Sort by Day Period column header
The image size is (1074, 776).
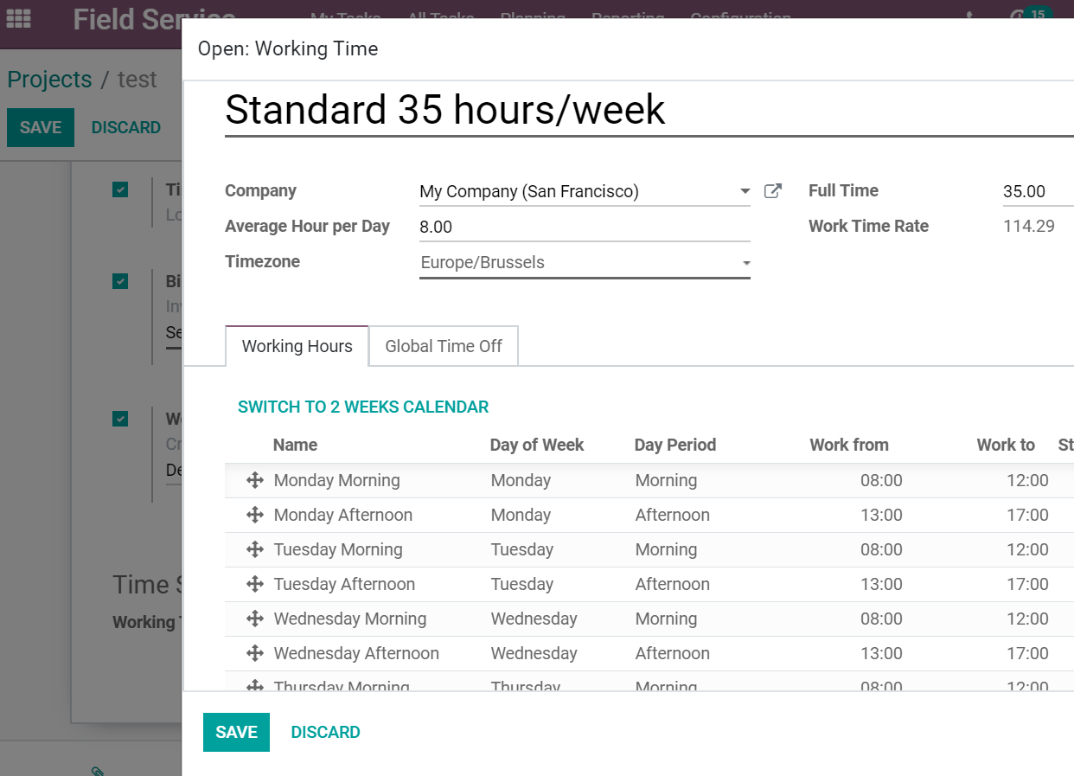(675, 445)
